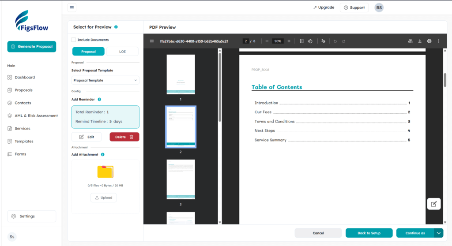Screen dimensions: 452x246
Task: Zoom out the PDF preview
Action: [267, 41]
